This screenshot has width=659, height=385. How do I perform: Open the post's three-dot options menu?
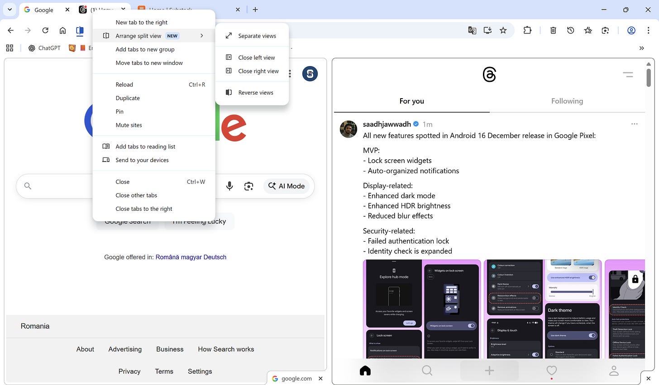(x=634, y=124)
